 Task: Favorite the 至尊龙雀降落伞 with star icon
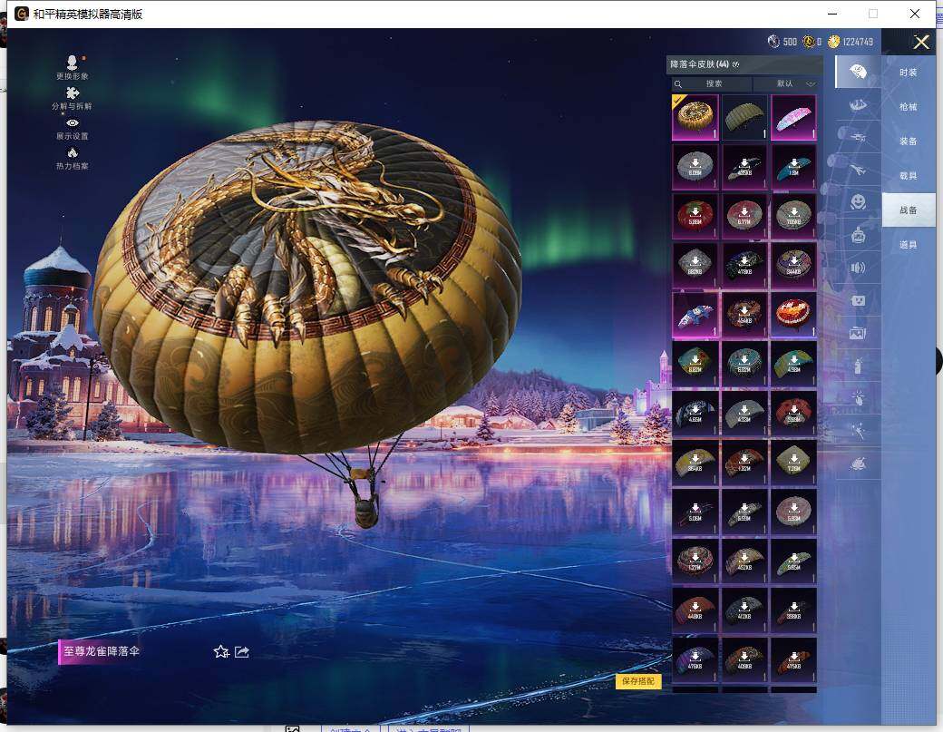(221, 651)
